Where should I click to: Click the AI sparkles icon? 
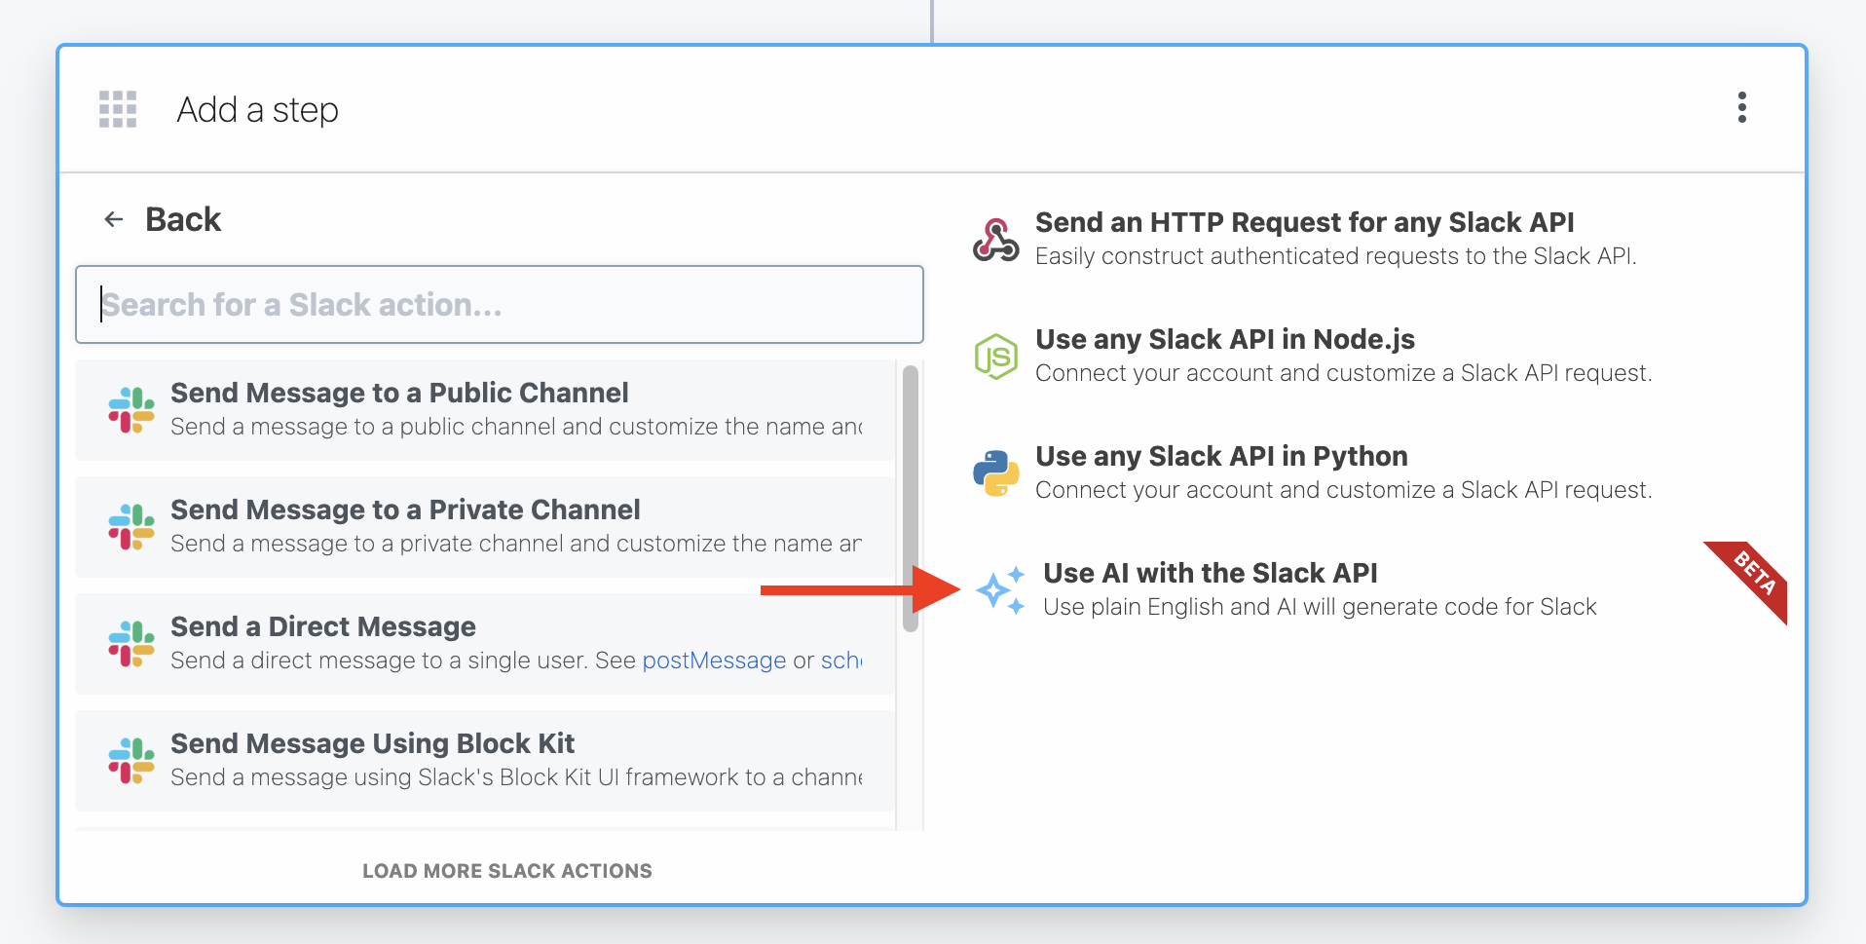coord(1002,590)
